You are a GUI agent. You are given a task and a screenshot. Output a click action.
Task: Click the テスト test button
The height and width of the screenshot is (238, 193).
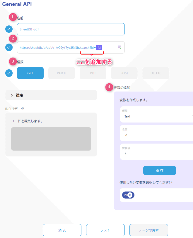tap(105, 230)
